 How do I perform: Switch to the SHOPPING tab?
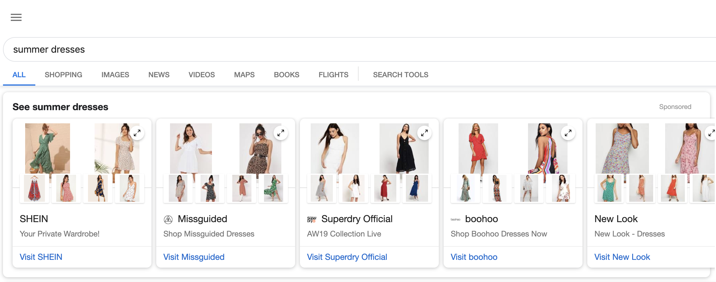pos(63,75)
